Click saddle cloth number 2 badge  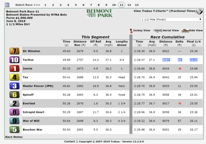coord(14,103)
